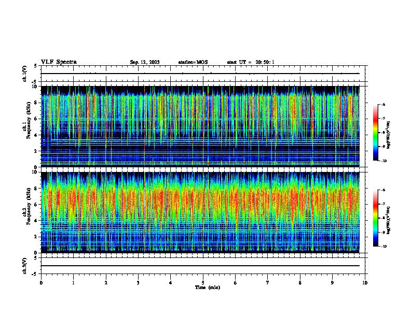The width and height of the screenshot is (411, 317).
Task: Click the "6" kHz tick of ch.2 spectrogram
Action: coord(36,205)
